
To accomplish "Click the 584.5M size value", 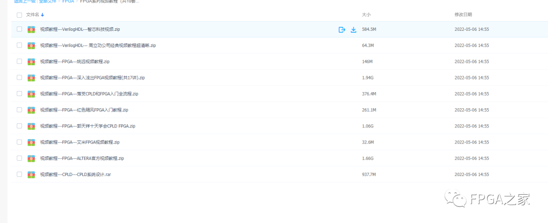I will click(x=369, y=30).
